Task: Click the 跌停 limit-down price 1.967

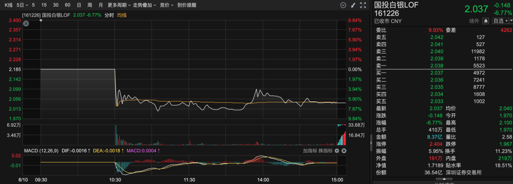Action: pyautogui.click(x=505, y=144)
